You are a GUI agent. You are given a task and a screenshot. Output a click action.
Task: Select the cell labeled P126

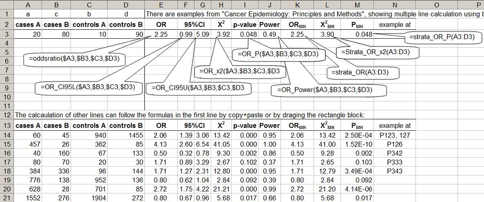[394, 145]
